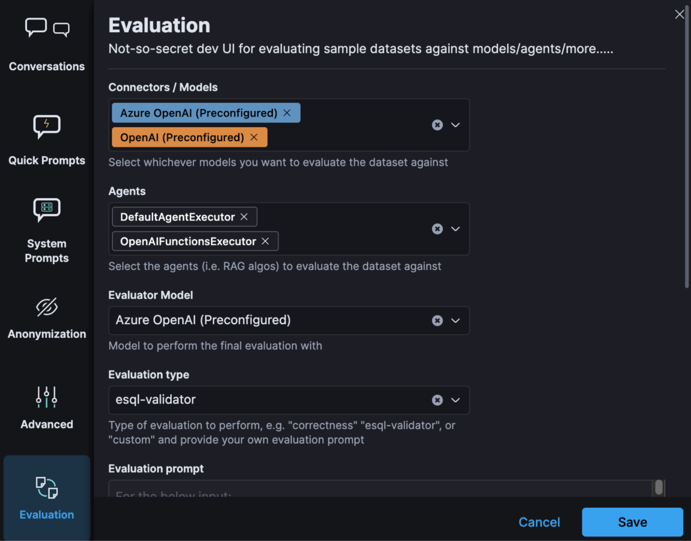Click the Evaluation prompt scrollbar thumb

[x=659, y=487]
